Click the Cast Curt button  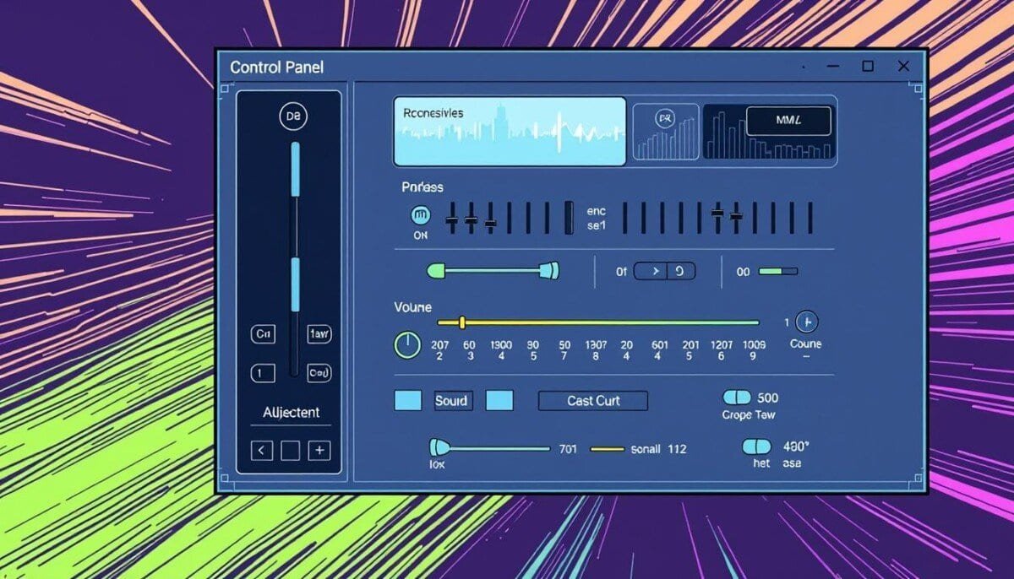[x=593, y=401]
